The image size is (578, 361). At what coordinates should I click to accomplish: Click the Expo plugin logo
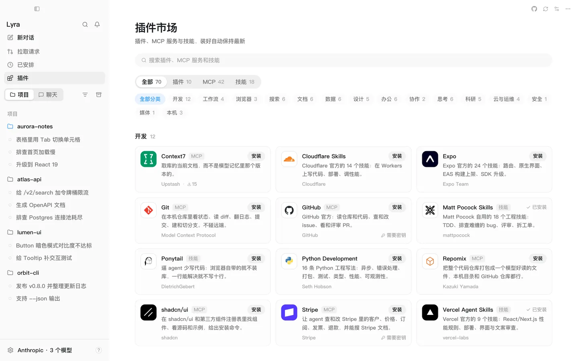[430, 159]
